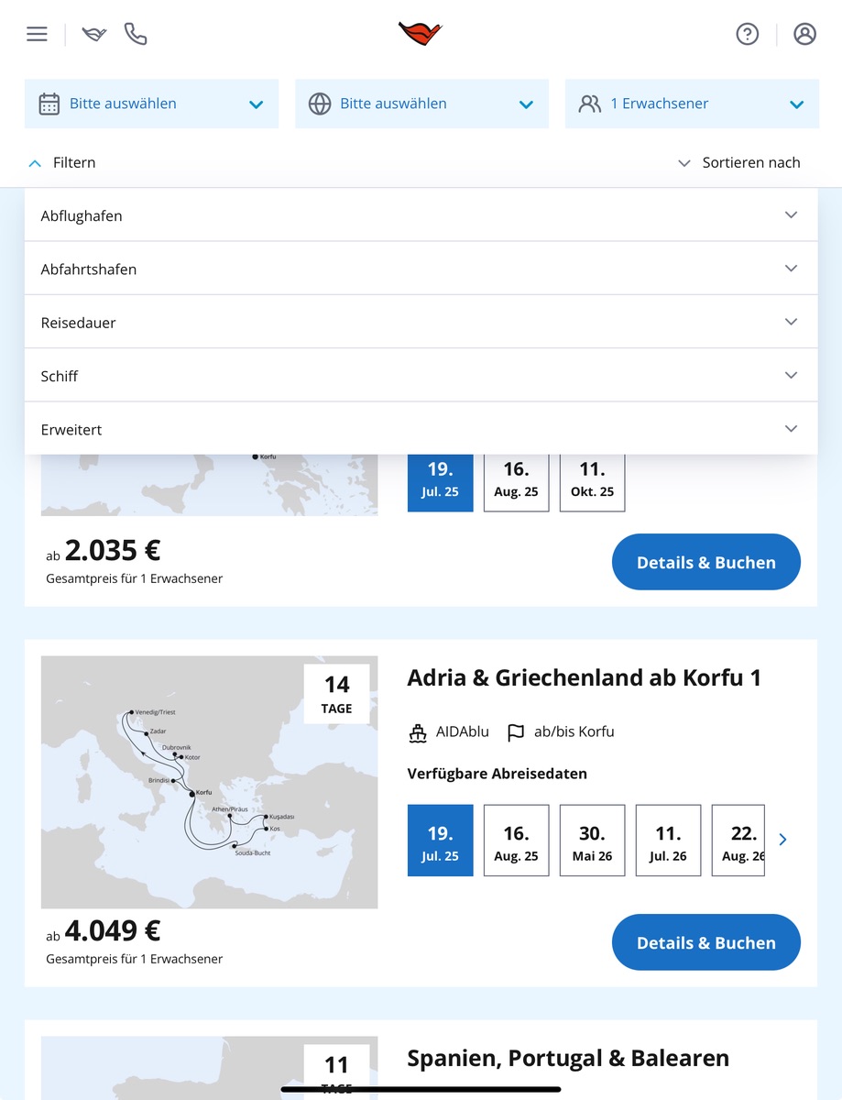This screenshot has width=842, height=1100.
Task: Open the hamburger menu
Action: coord(37,35)
